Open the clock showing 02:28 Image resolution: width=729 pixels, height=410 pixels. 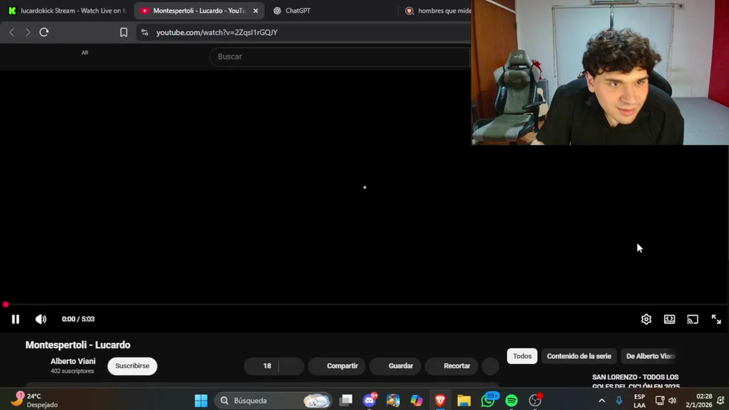coord(698,401)
